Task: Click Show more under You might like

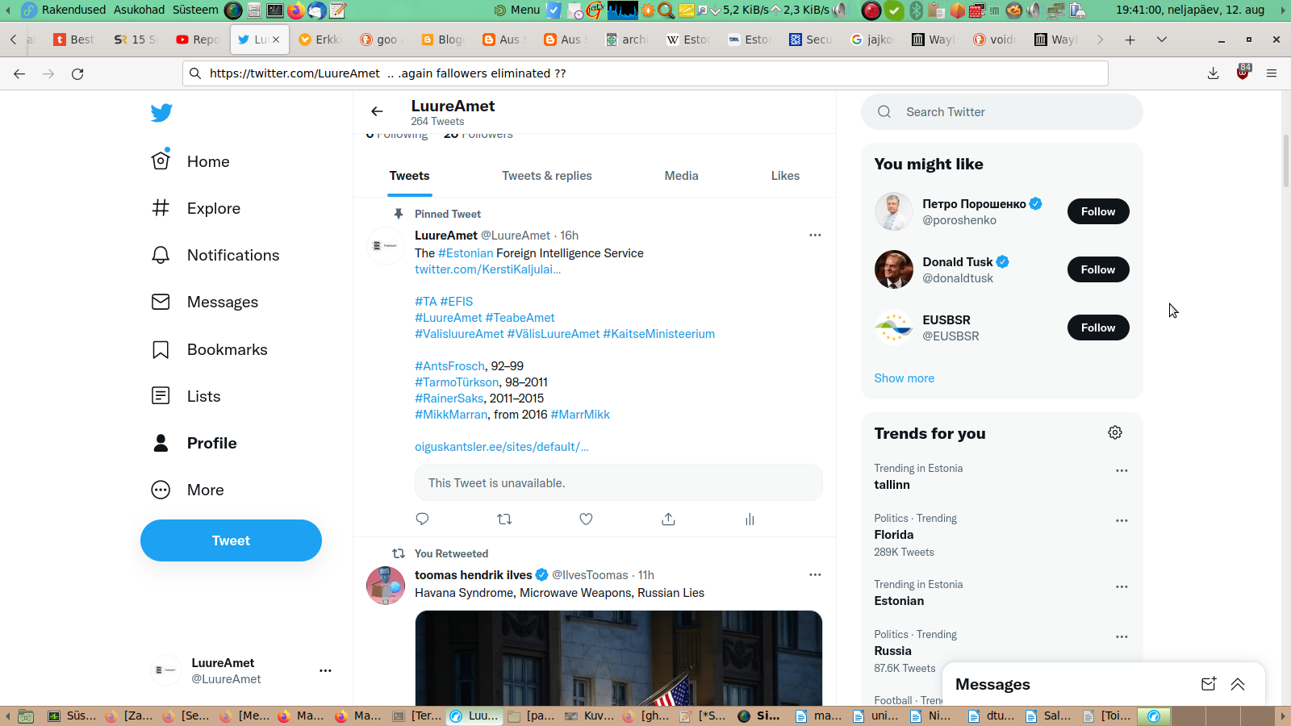Action: coord(904,378)
